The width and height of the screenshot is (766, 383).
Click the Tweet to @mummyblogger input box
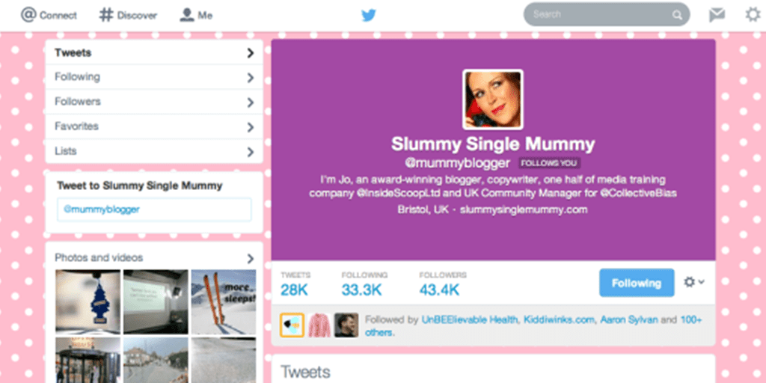coord(154,209)
